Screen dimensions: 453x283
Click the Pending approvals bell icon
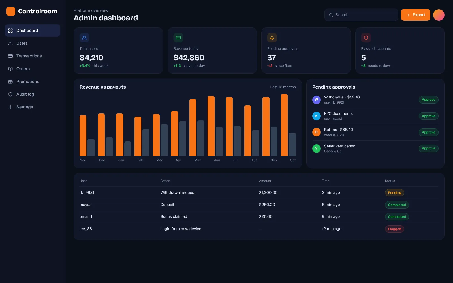pos(272,38)
